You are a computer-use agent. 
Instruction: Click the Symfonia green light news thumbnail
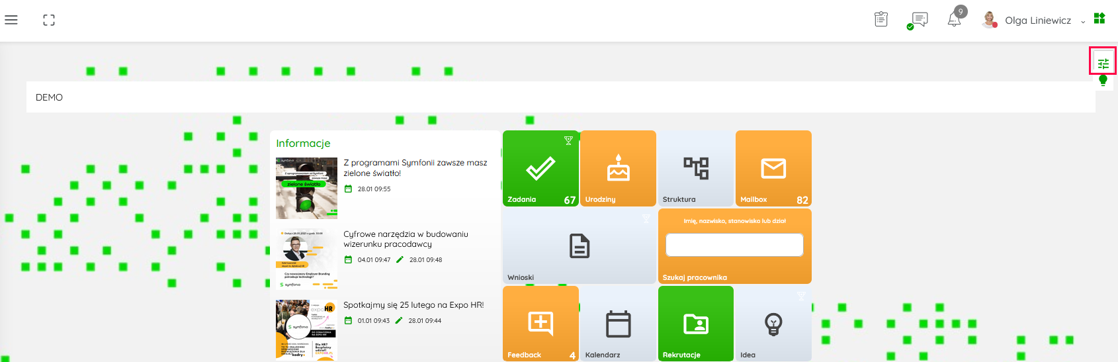(x=306, y=188)
